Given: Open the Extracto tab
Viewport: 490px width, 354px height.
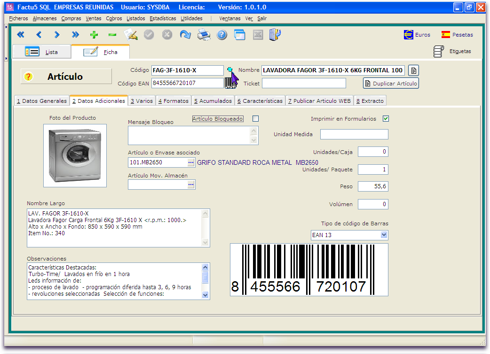Looking at the screenshot, I should pyautogui.click(x=370, y=101).
